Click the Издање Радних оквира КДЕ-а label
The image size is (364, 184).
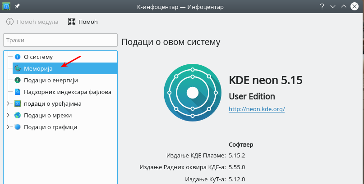[x=183, y=167]
